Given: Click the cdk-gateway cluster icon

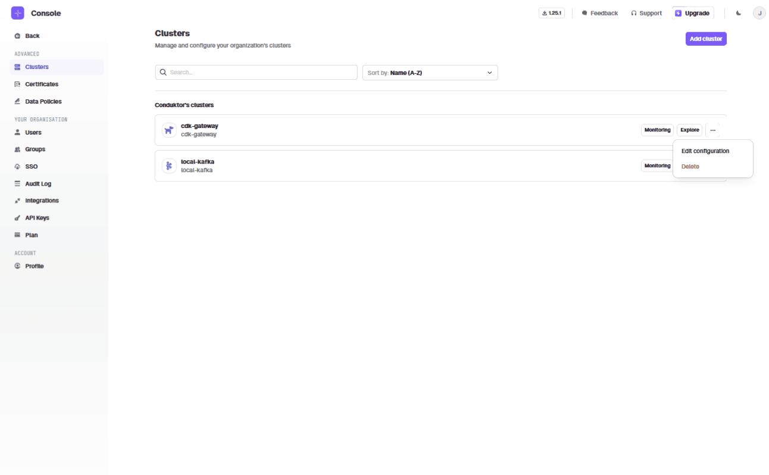Looking at the screenshot, I should [x=169, y=130].
